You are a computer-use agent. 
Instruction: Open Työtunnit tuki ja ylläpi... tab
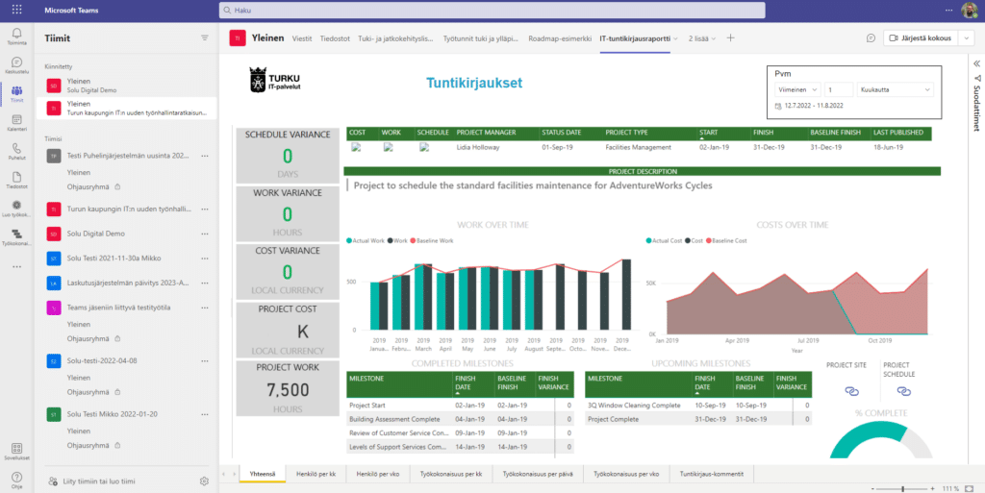(481, 38)
